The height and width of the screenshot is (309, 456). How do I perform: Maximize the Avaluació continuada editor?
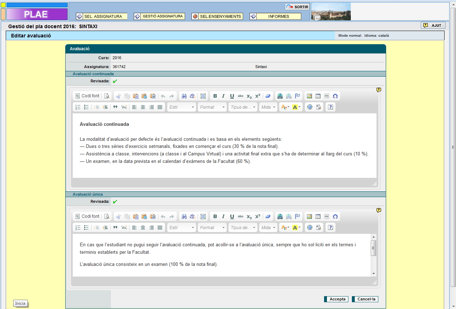[x=309, y=107]
